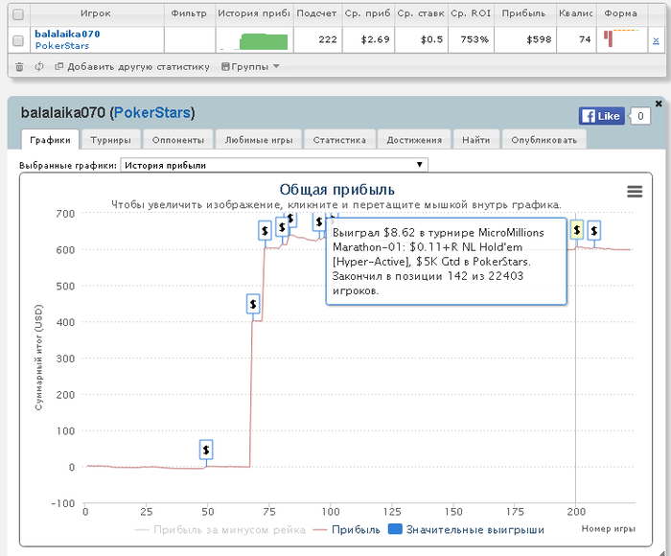Click Добавить другую статистику button
Viewport: 671px width, 556px height.
click(x=132, y=67)
